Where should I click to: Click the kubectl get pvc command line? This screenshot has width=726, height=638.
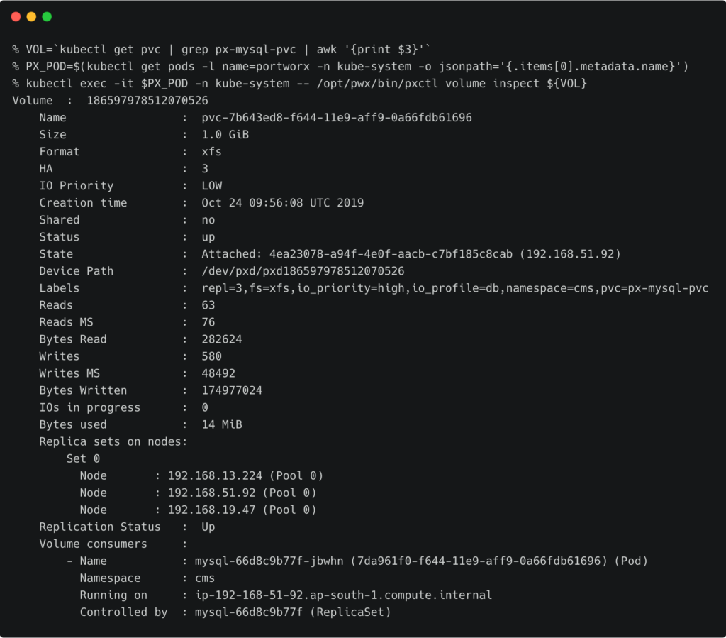(221, 49)
